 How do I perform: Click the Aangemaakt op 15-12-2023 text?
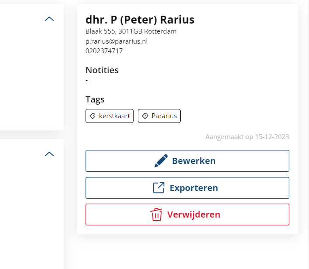pos(247,137)
